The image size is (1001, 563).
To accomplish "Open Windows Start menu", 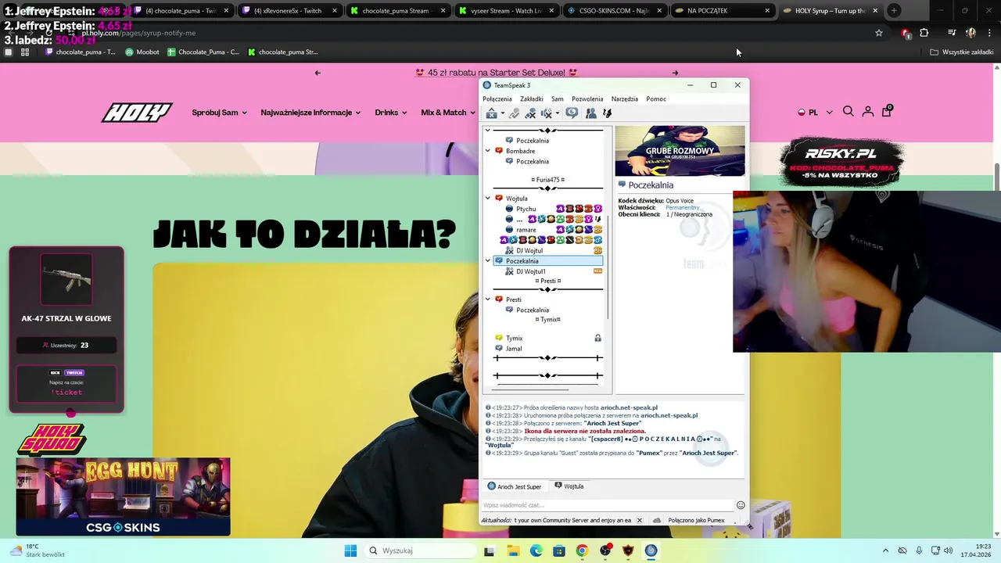I will [x=350, y=550].
